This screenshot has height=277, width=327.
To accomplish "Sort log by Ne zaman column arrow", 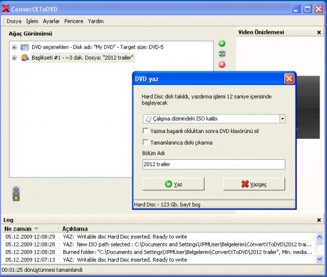I will [36, 229].
